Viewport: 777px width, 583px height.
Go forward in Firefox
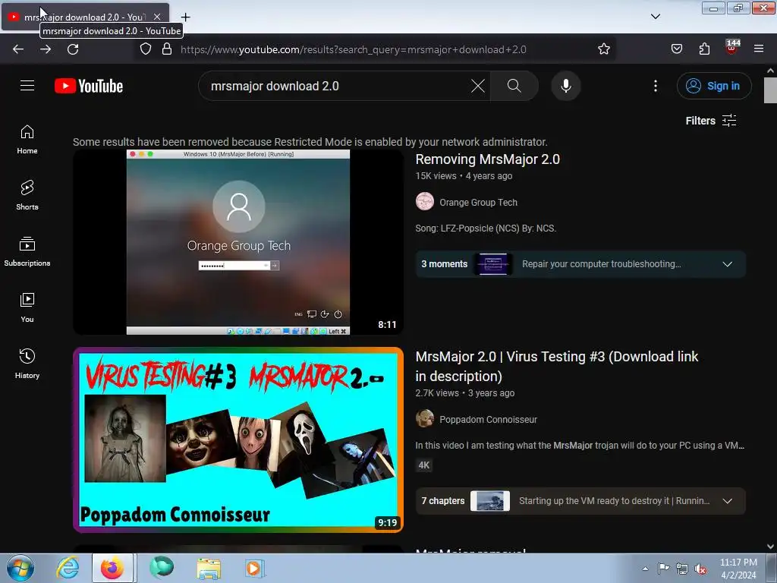pos(46,49)
